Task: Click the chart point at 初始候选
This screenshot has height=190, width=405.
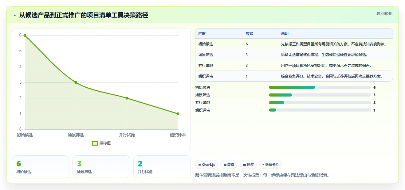Action: pyautogui.click(x=25, y=36)
